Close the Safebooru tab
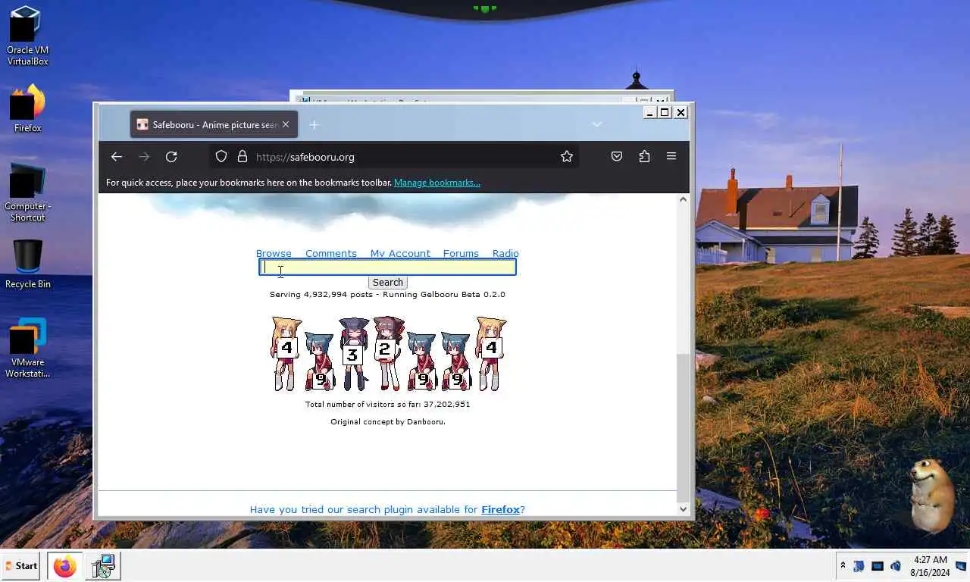Viewport: 970px width, 582px height. [286, 124]
